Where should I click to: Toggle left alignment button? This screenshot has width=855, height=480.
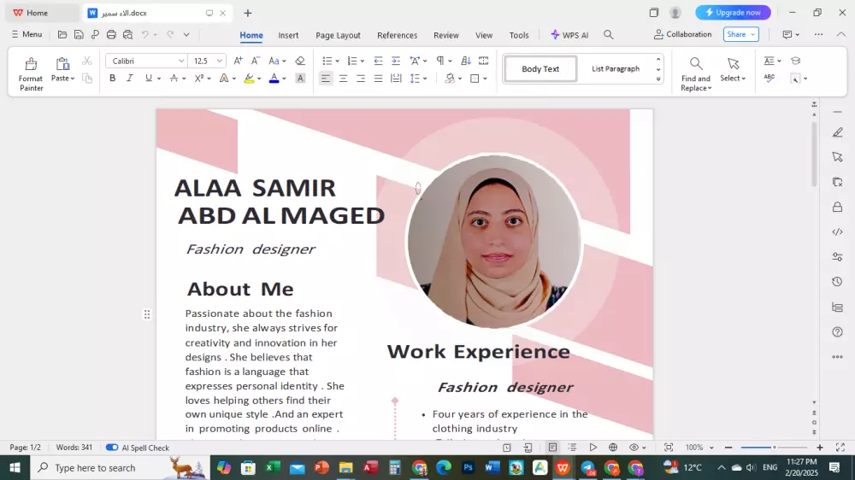click(326, 79)
